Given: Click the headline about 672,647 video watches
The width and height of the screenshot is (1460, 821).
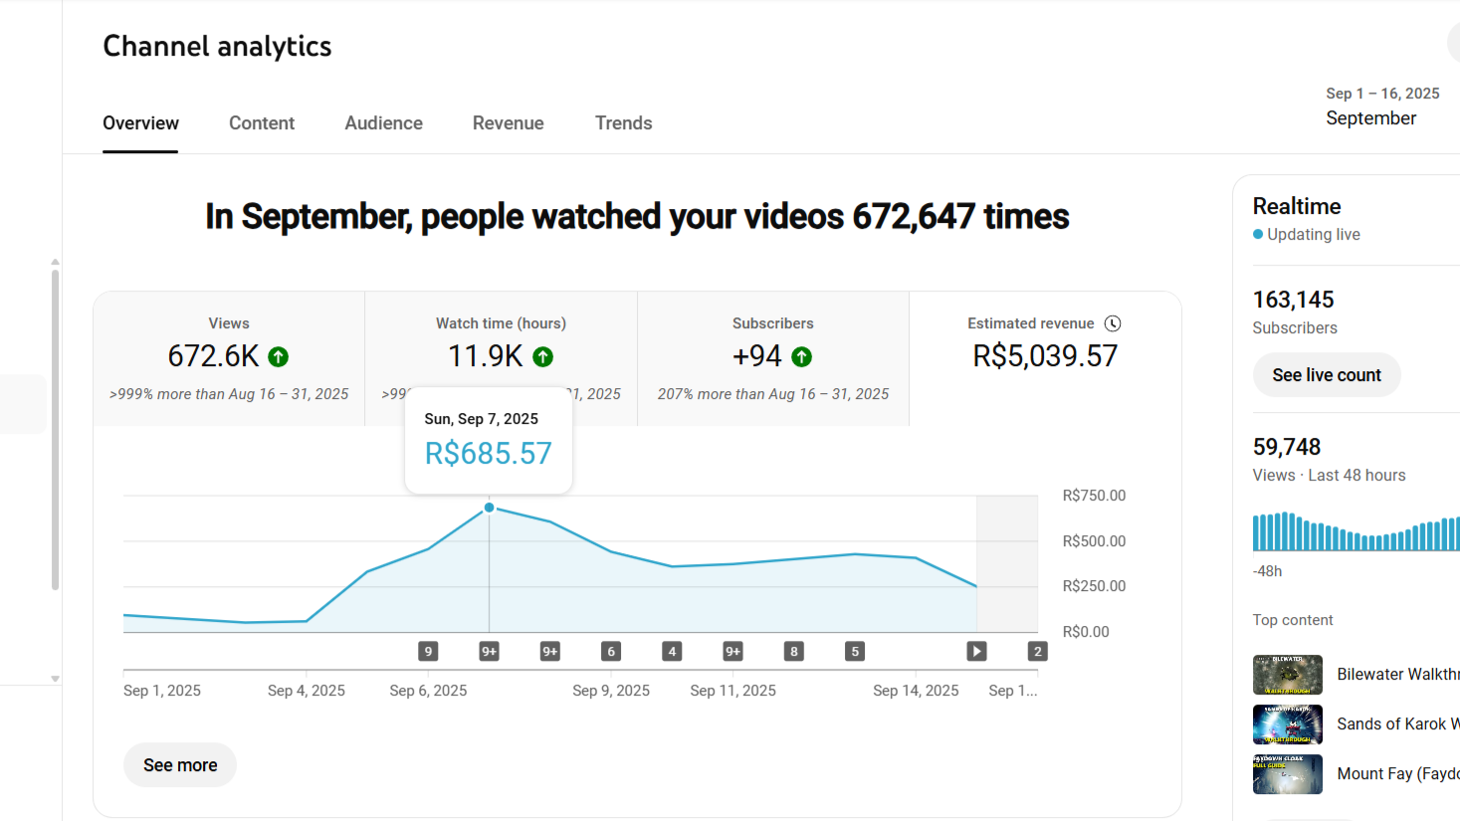Looking at the screenshot, I should click(x=637, y=216).
